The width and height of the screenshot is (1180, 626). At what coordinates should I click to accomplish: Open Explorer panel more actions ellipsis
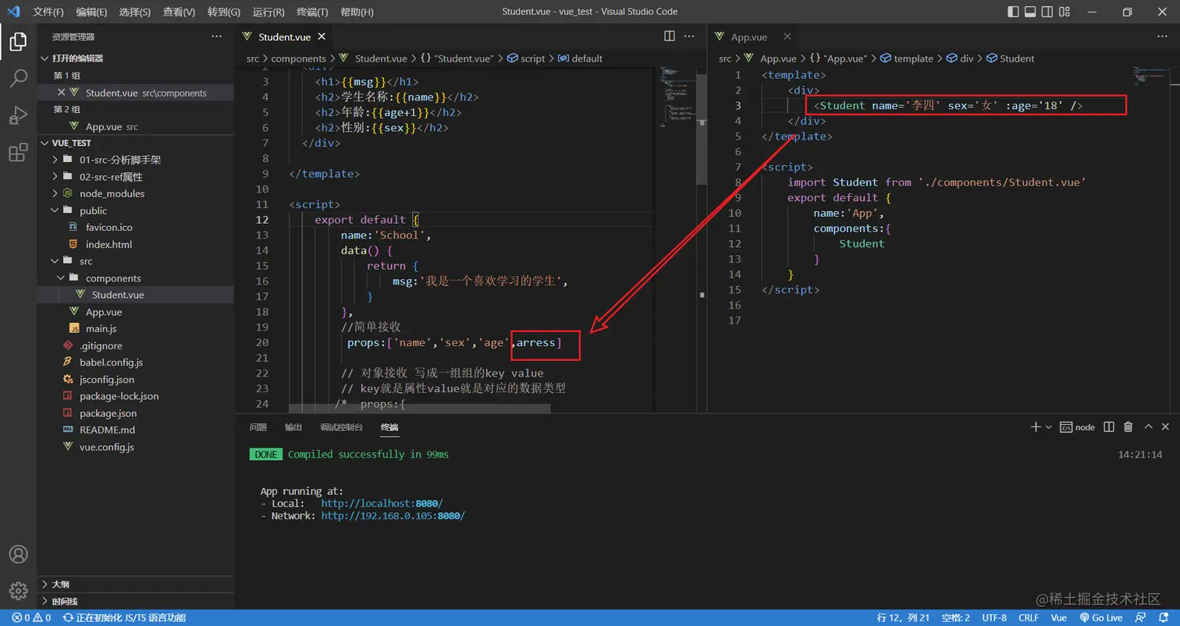coord(216,37)
